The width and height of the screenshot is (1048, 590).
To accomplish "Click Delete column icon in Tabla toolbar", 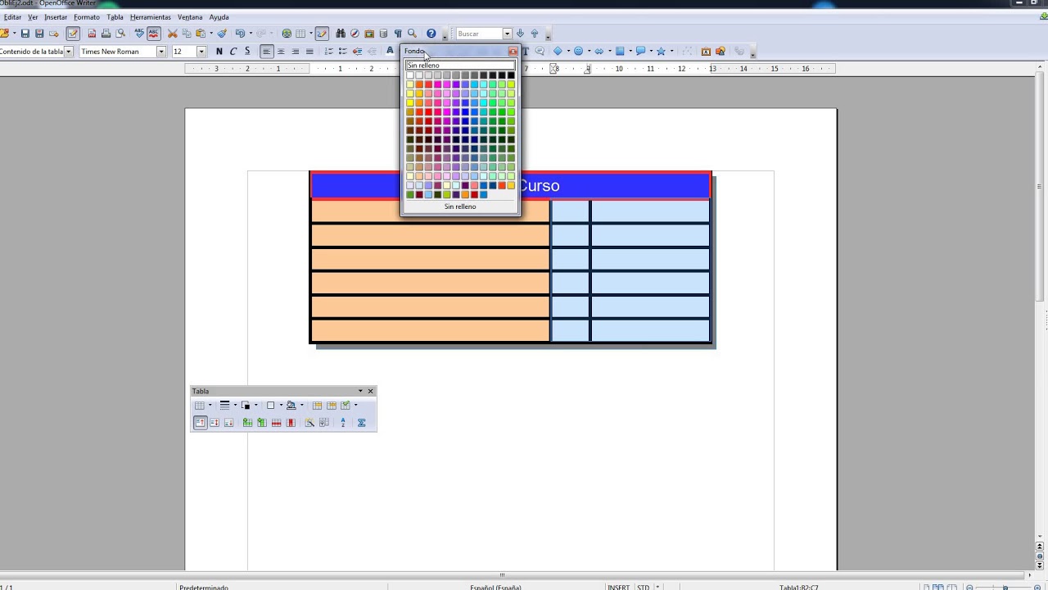I will tap(291, 423).
